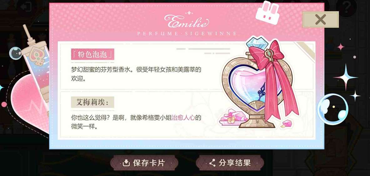Click the PERFUME · SIGEWINNE subtitle
This screenshot has width=370, height=176.
187,34
